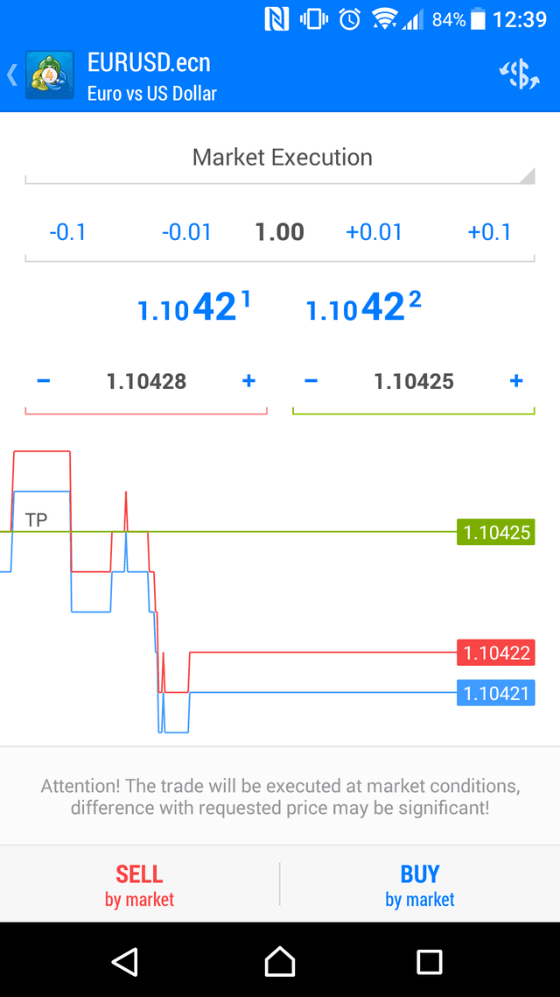This screenshot has height=997, width=560.
Task: Select the green TP price tag 1.10425 on chart
Action: [x=495, y=532]
